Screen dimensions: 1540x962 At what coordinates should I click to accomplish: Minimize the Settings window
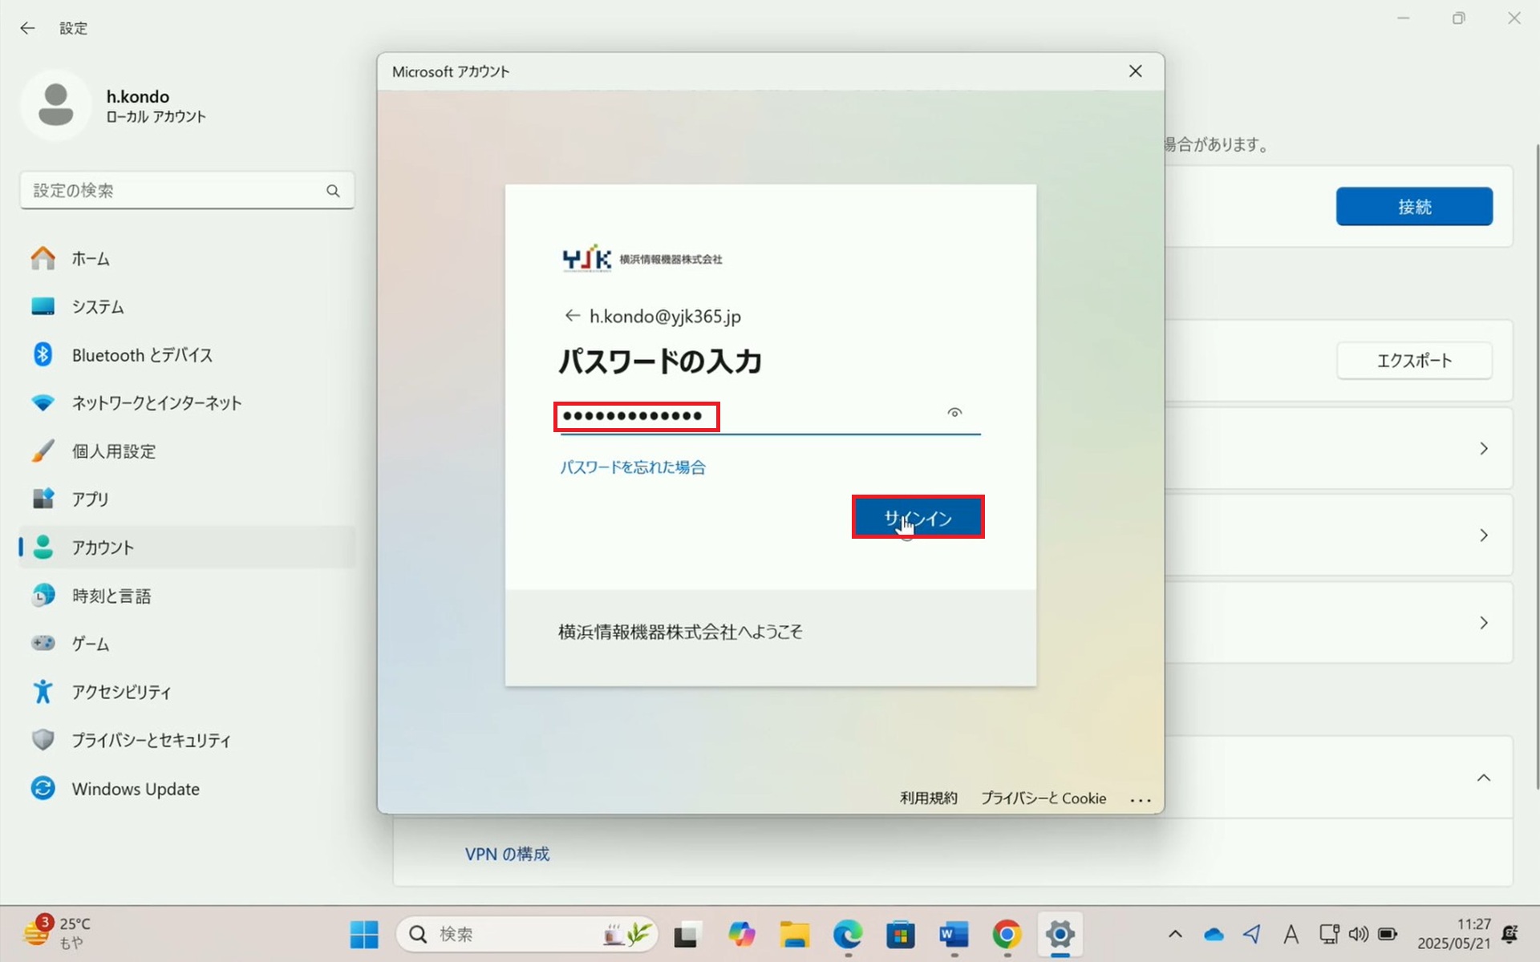(x=1403, y=18)
